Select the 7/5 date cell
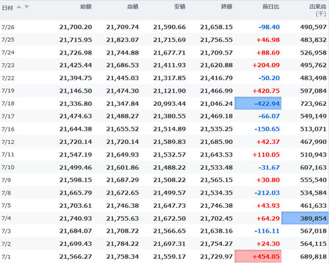The width and height of the screenshot is (329, 263). tap(6, 206)
